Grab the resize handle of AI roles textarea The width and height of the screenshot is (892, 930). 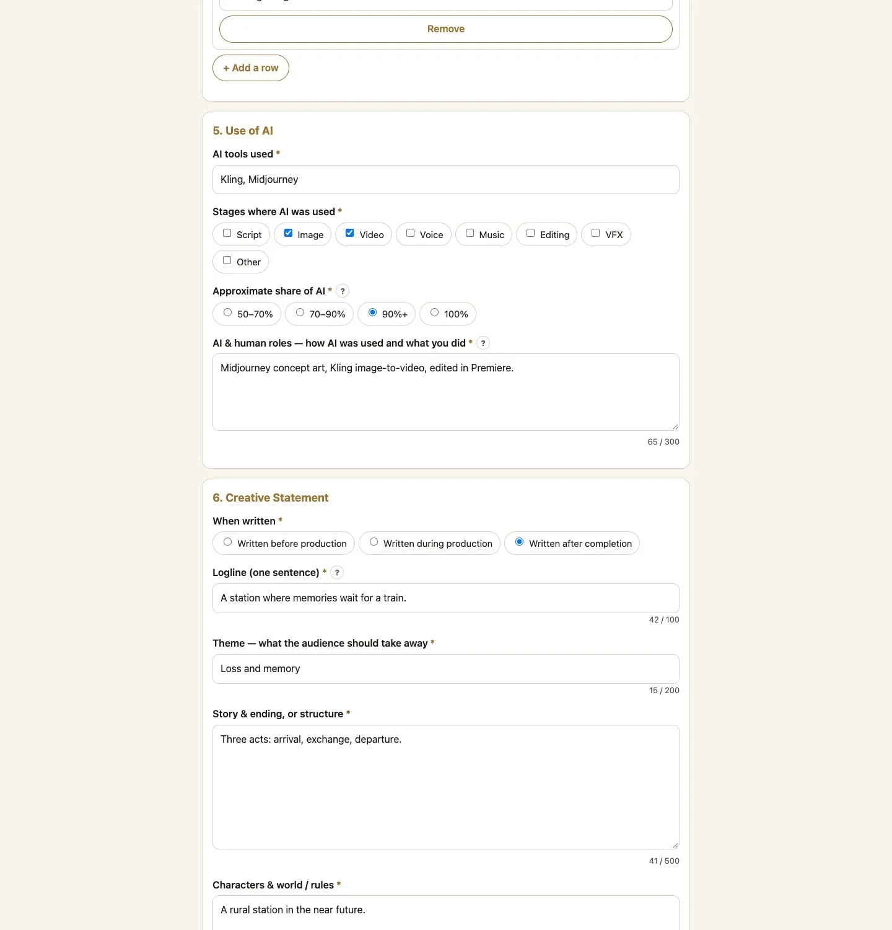click(x=675, y=427)
